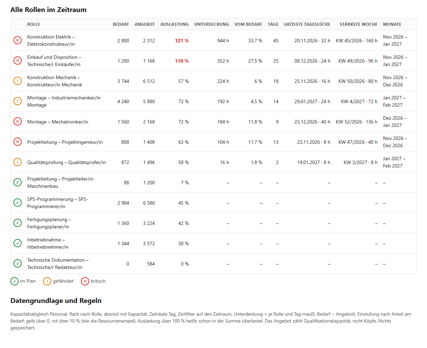Screen dimensions: 427x348
Task: Click the 944 h shortfall value
Action: (223, 41)
